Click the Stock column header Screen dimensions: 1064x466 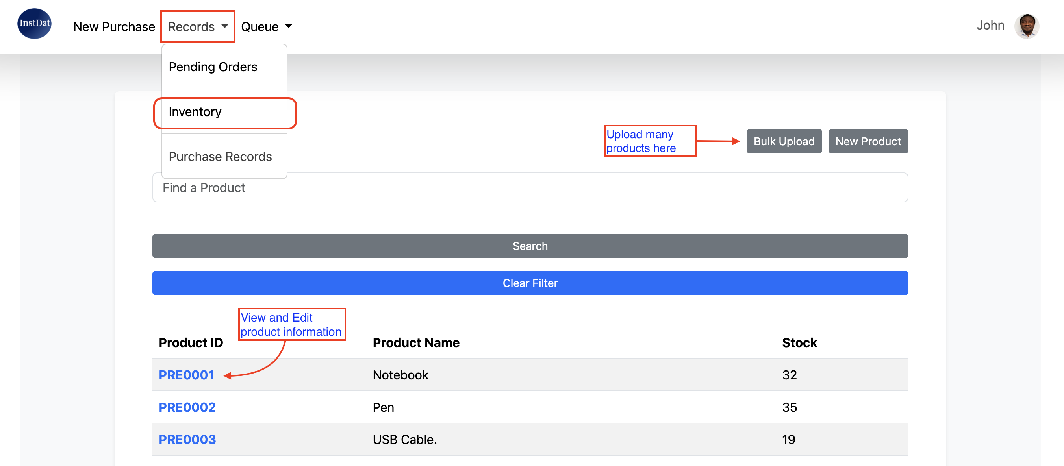[799, 342]
